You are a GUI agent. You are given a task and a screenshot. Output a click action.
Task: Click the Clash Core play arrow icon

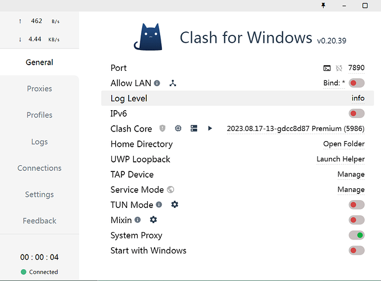[x=210, y=128]
